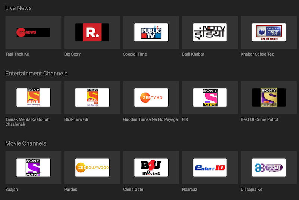Open the Sony SAB logo above Taarak Mehta
This screenshot has width=299, height=200.
click(x=33, y=97)
